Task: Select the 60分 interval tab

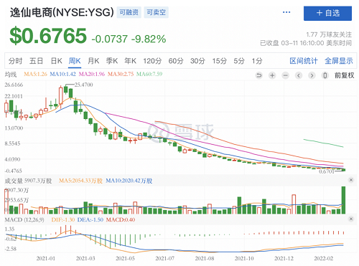Action: point(176,61)
